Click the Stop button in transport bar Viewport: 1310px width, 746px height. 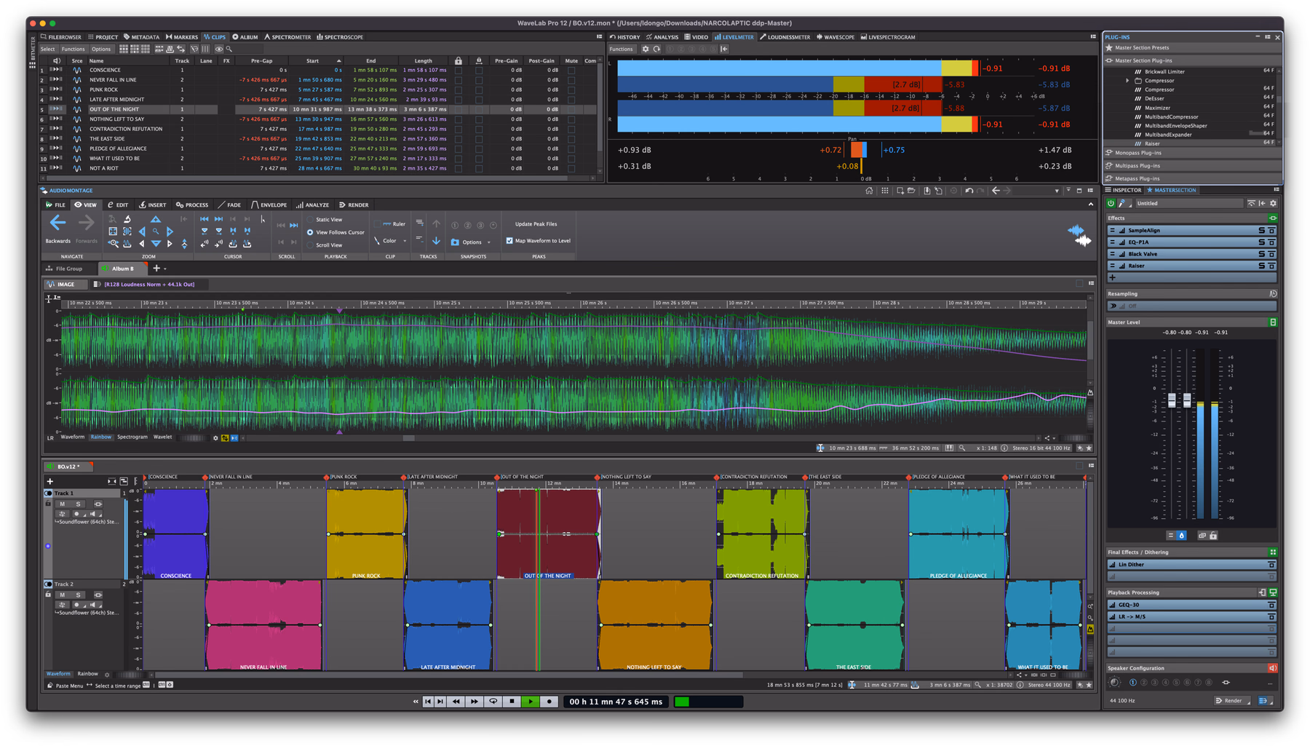click(512, 702)
